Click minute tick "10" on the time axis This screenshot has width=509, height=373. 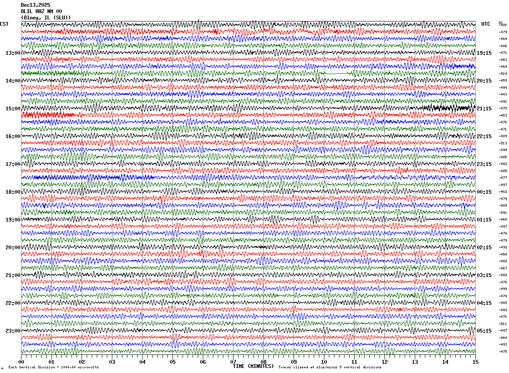click(x=324, y=362)
